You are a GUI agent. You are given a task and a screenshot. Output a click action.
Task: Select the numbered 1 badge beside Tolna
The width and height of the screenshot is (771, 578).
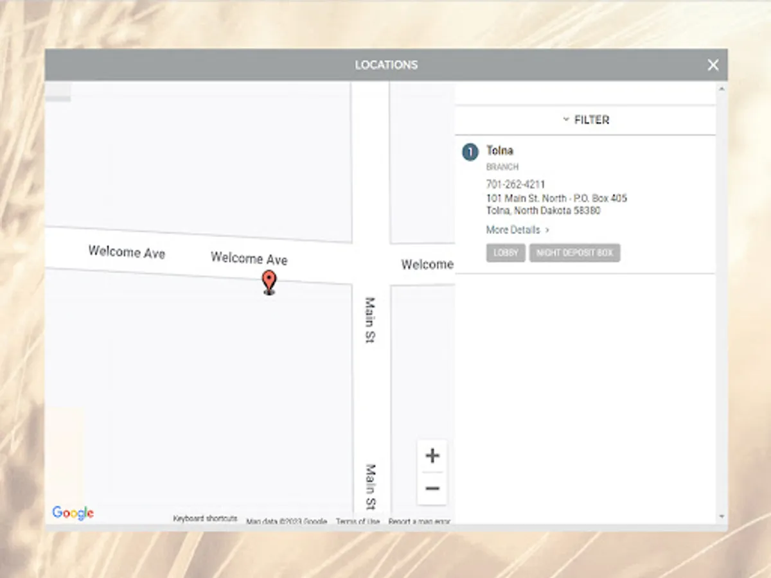[470, 152]
